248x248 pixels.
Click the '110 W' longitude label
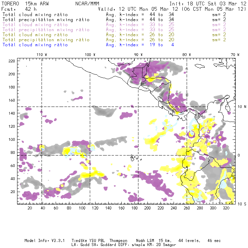[42, 55]
